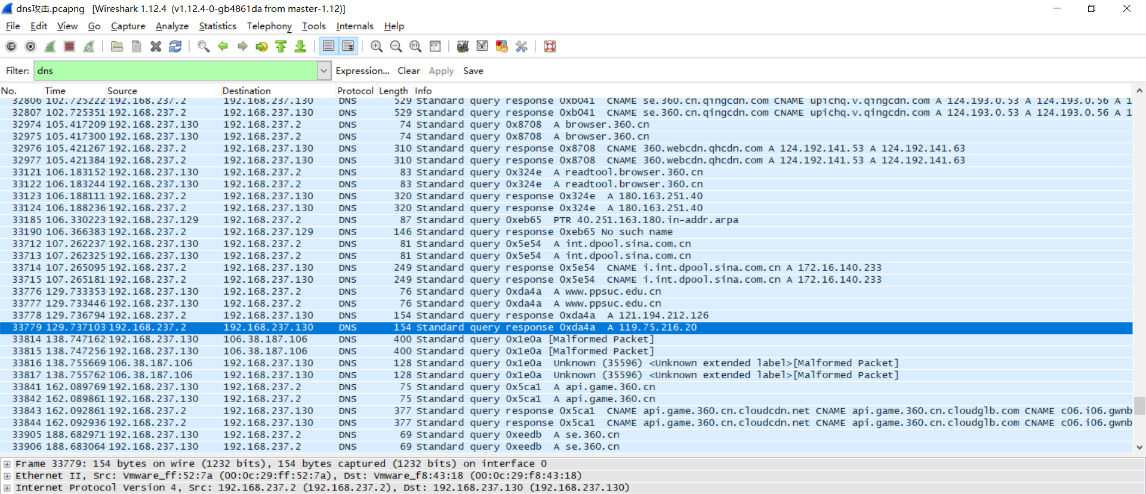Select packet 33185 PTR in-addr.arpa query
1146x494 pixels.
coord(566,220)
